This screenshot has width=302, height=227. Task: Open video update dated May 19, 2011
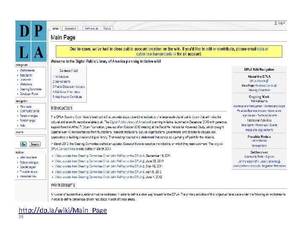99,166
